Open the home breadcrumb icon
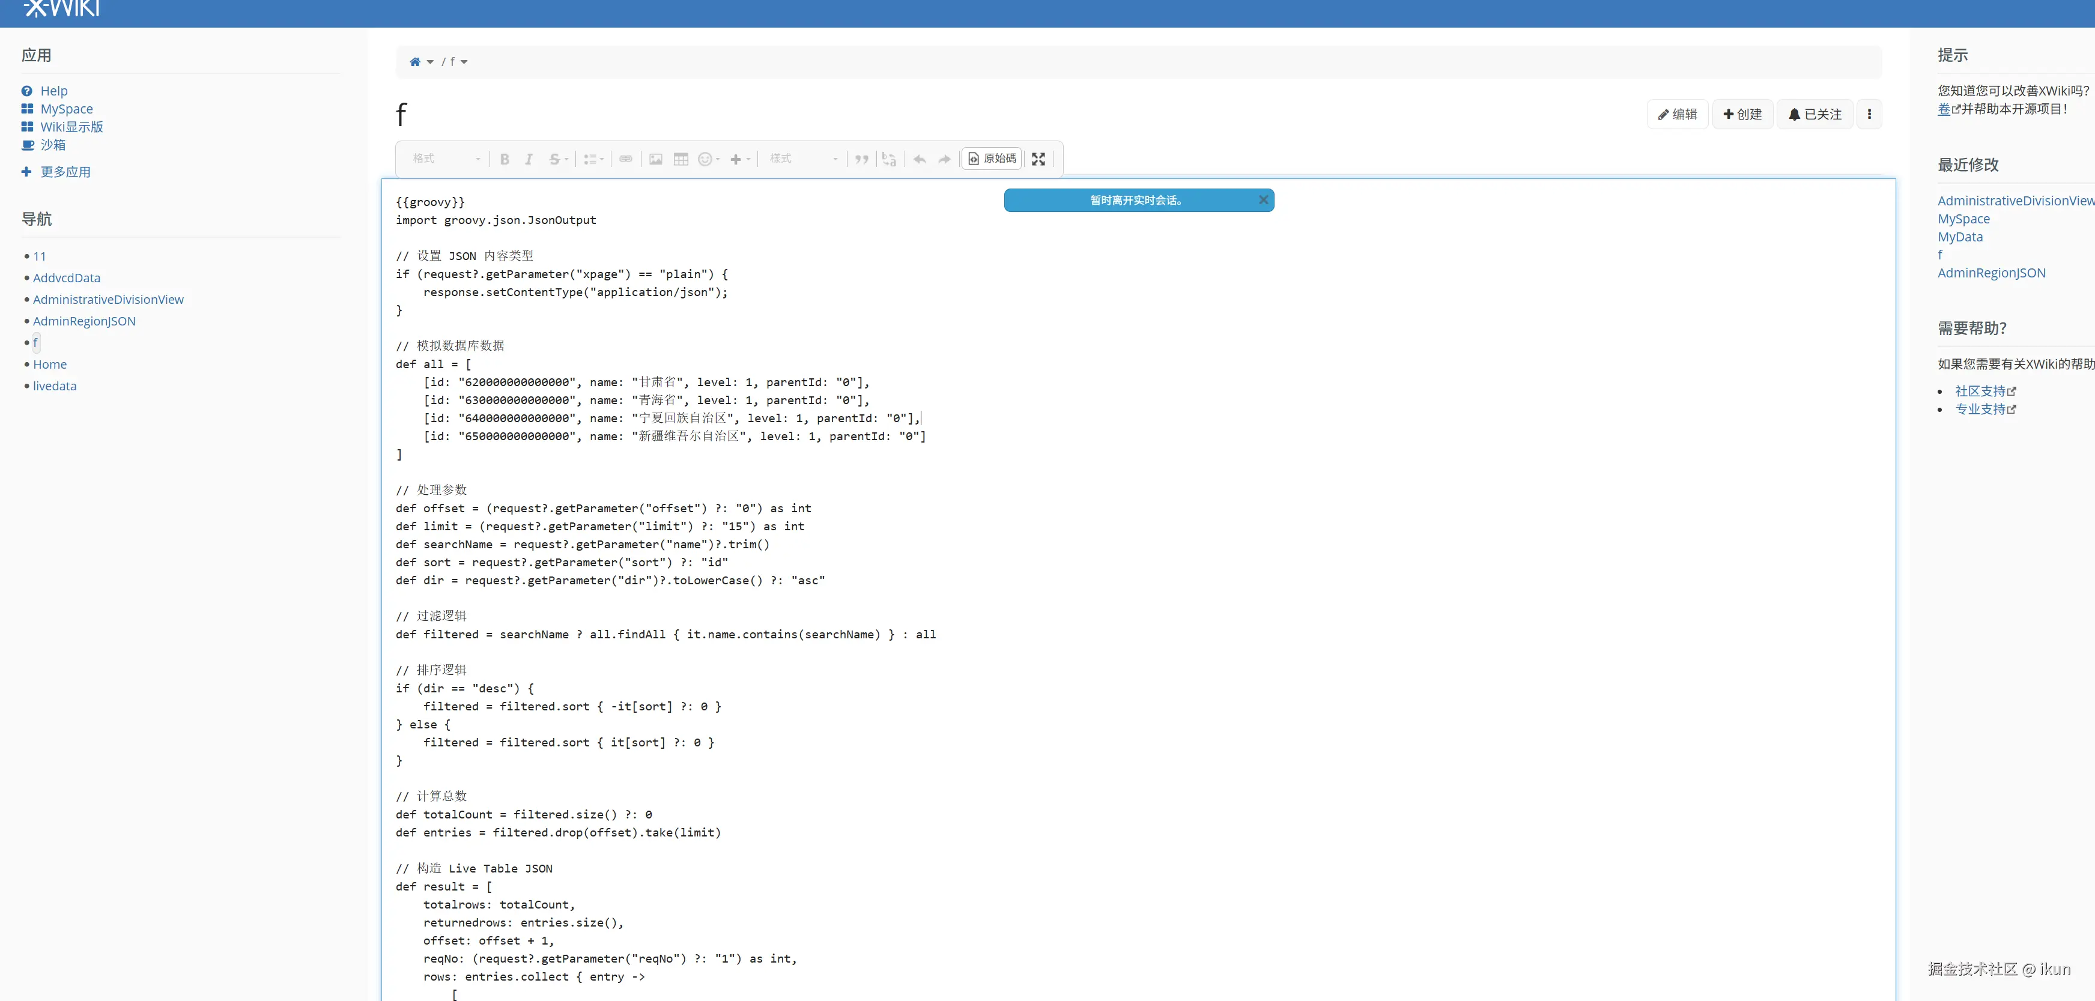 415,62
